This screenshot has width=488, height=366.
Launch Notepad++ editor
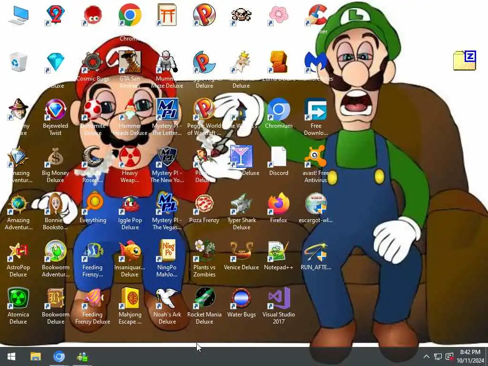tap(278, 251)
